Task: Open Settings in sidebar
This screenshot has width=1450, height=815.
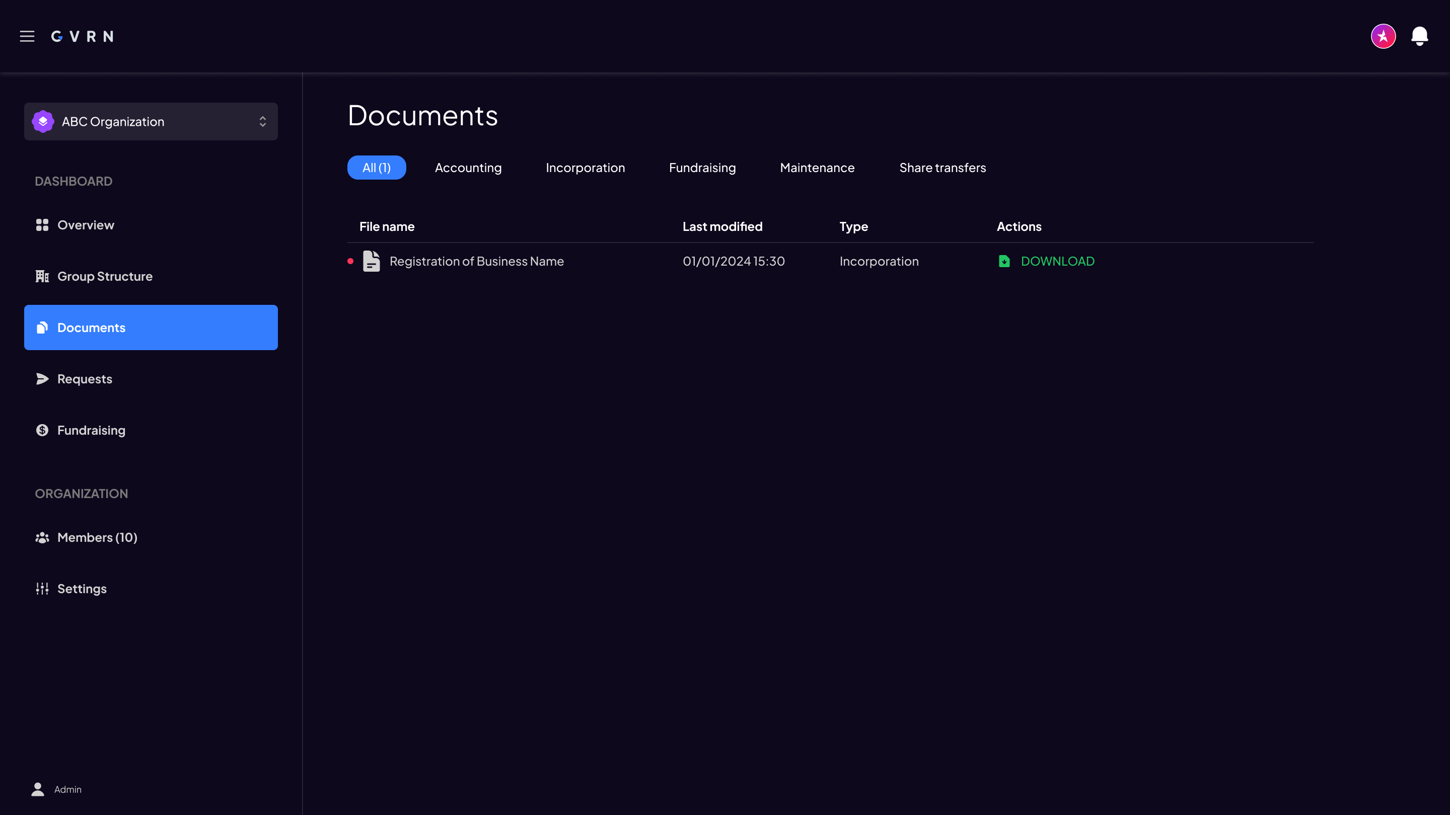Action: [x=151, y=589]
